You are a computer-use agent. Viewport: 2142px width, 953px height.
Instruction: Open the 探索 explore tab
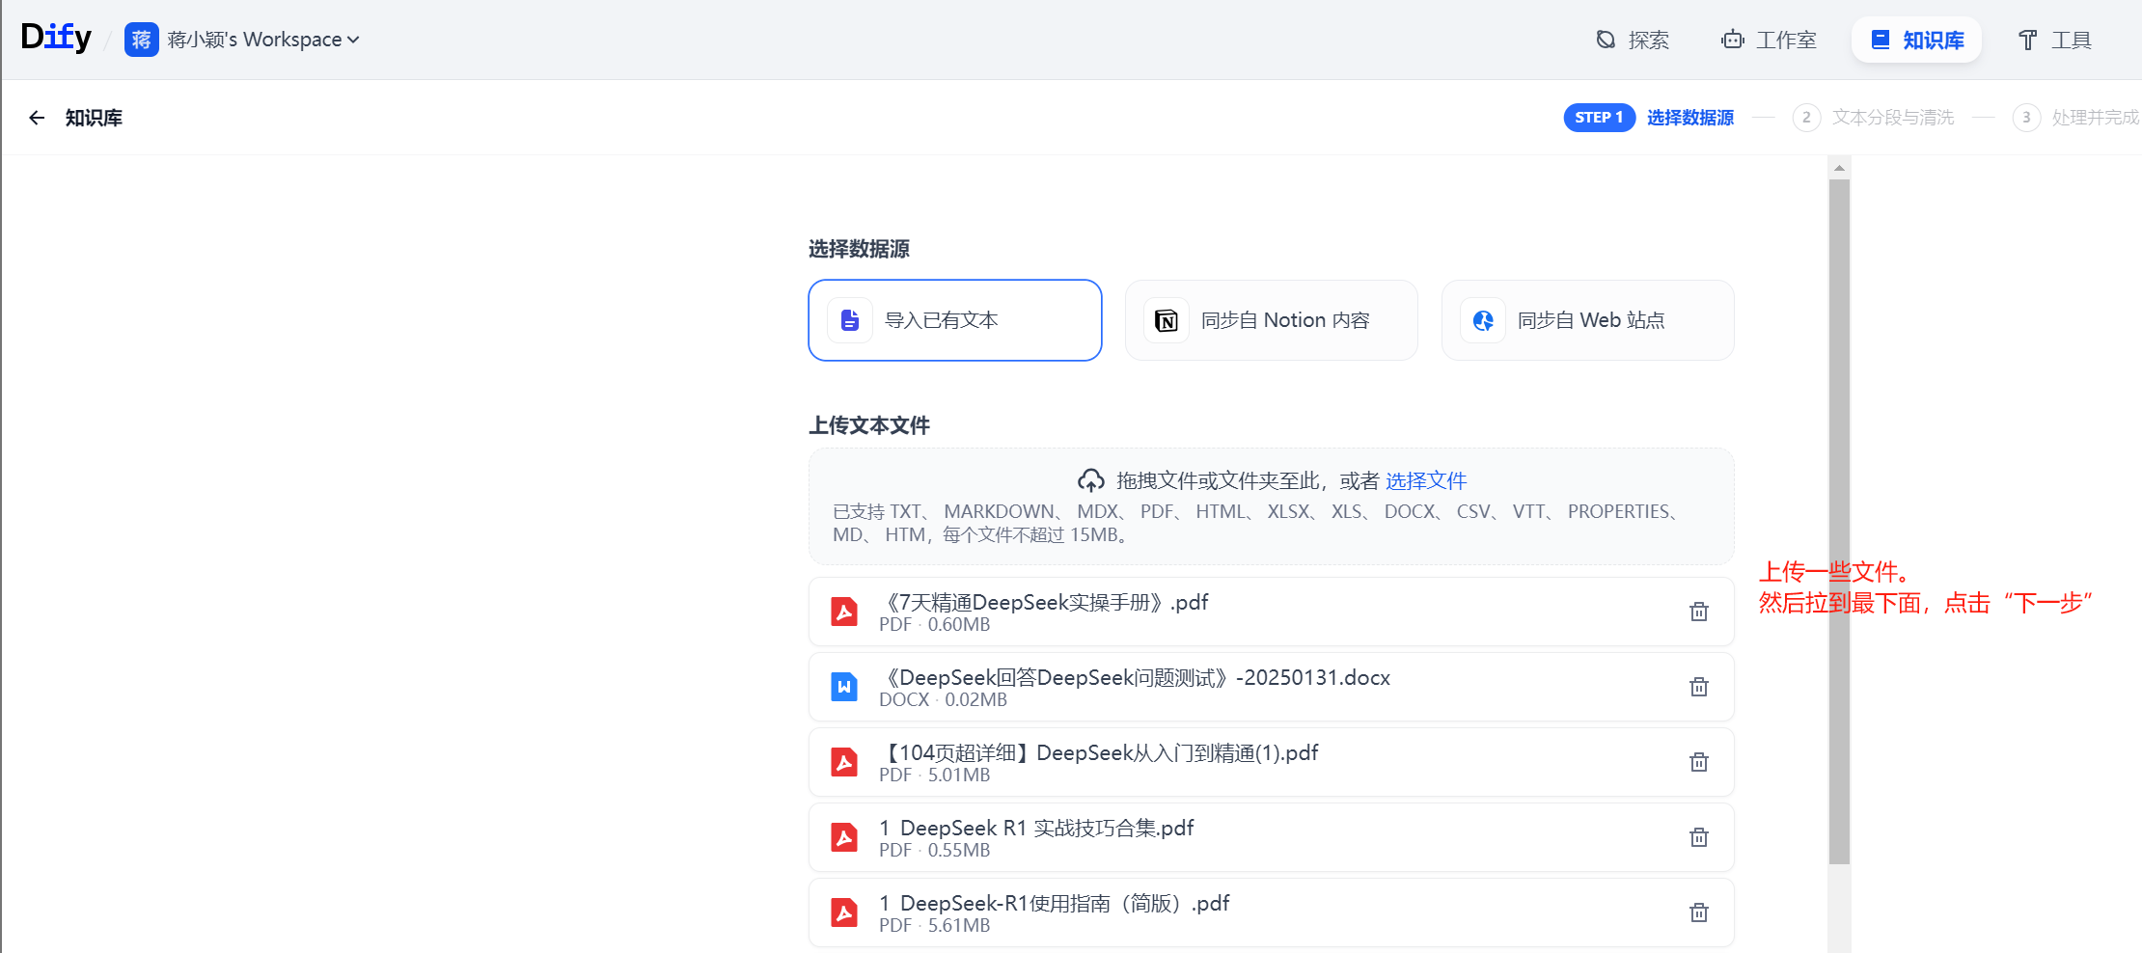[1633, 40]
